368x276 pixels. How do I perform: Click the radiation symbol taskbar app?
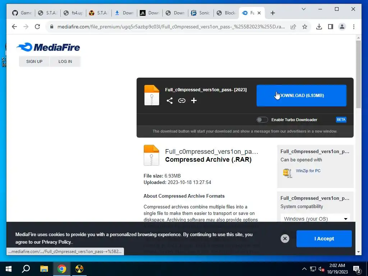click(x=79, y=269)
